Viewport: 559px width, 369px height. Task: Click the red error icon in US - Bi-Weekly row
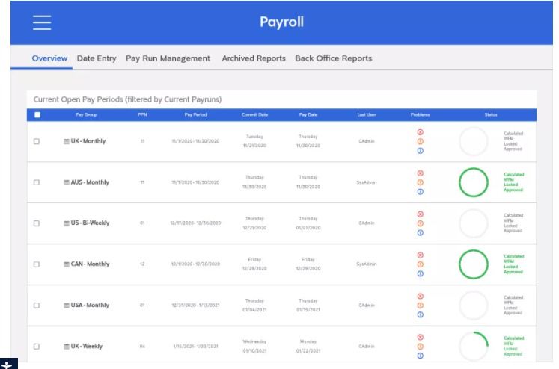click(x=421, y=214)
